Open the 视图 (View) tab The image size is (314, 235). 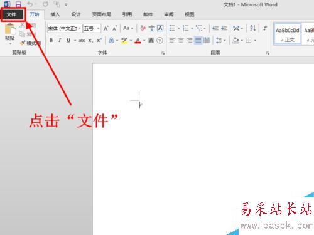tap(190, 14)
